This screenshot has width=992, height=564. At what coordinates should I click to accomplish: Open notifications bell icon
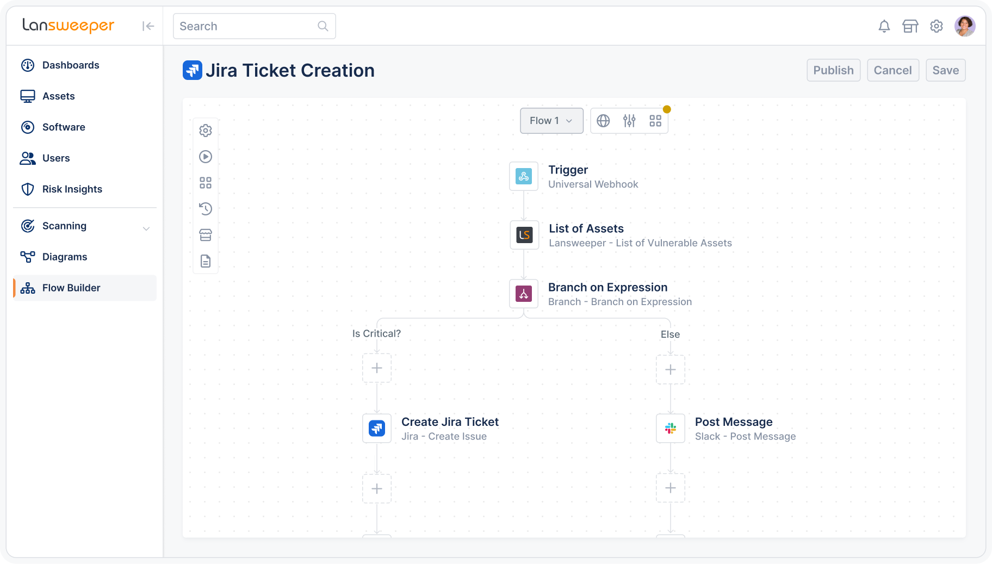tap(884, 26)
